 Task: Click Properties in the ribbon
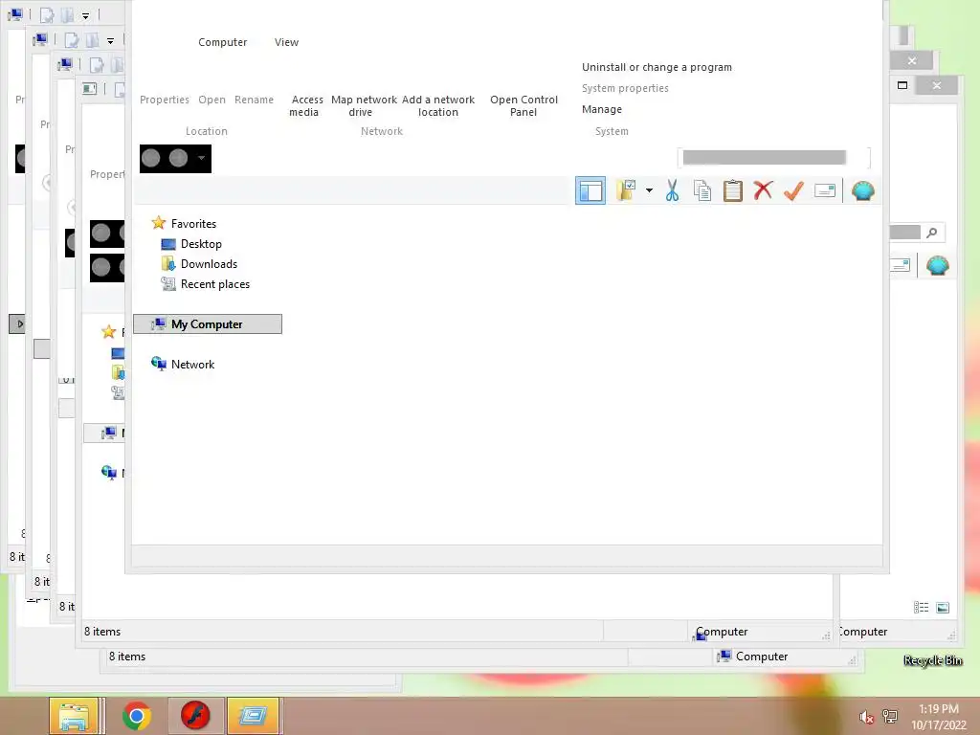(165, 100)
